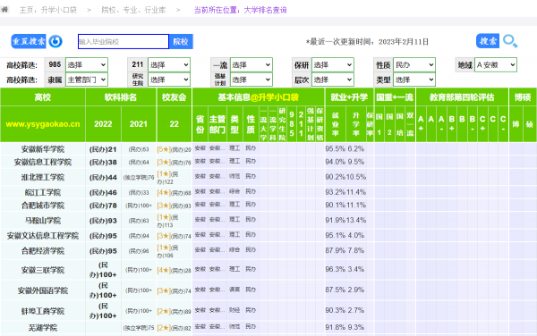Viewport: 537px width, 336px height.
Task: Open the 保研 filter dropdown
Action: click(x=333, y=64)
